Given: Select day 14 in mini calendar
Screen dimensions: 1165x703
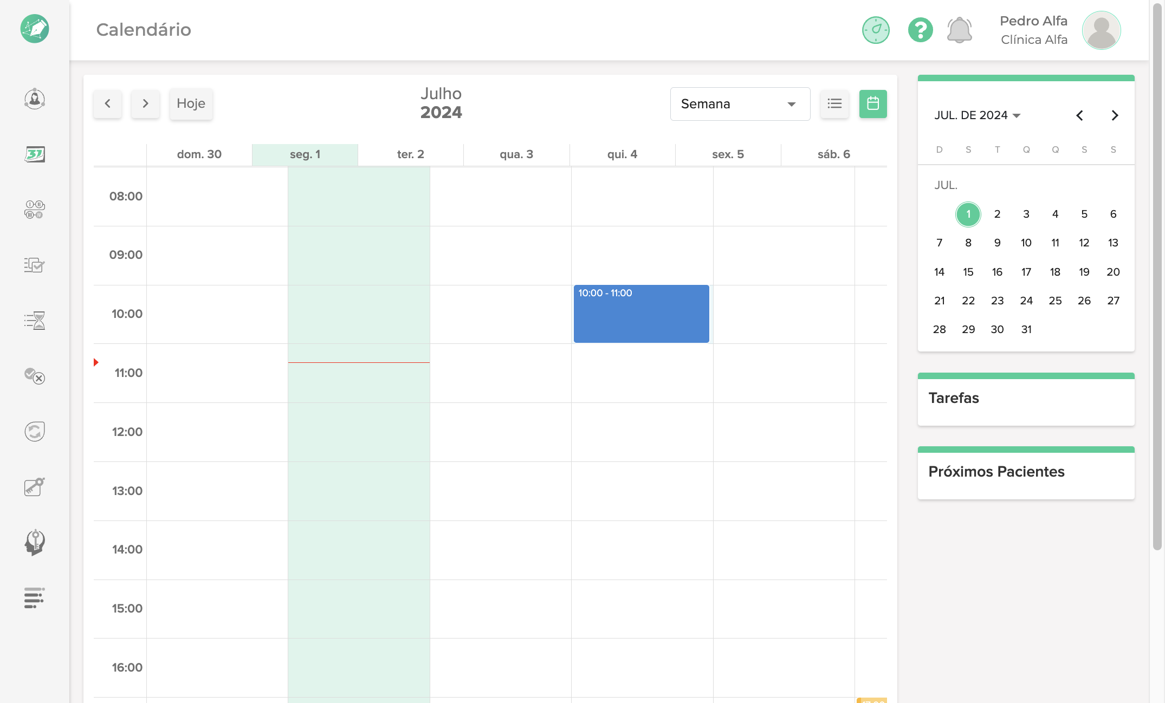Looking at the screenshot, I should [940, 272].
